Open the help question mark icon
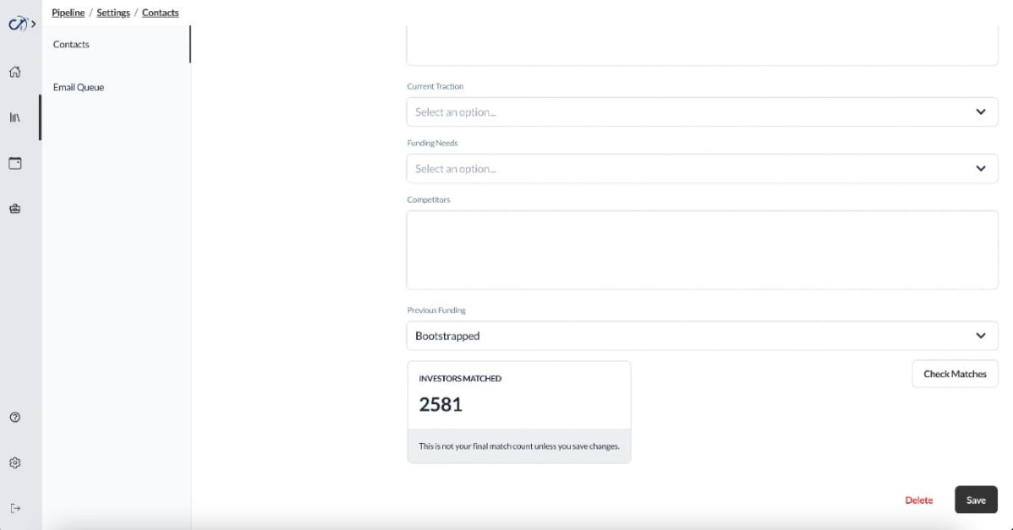 tap(14, 417)
